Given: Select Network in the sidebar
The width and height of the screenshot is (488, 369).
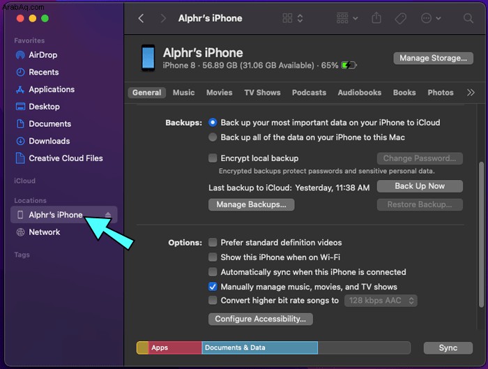Looking at the screenshot, I should [x=44, y=232].
